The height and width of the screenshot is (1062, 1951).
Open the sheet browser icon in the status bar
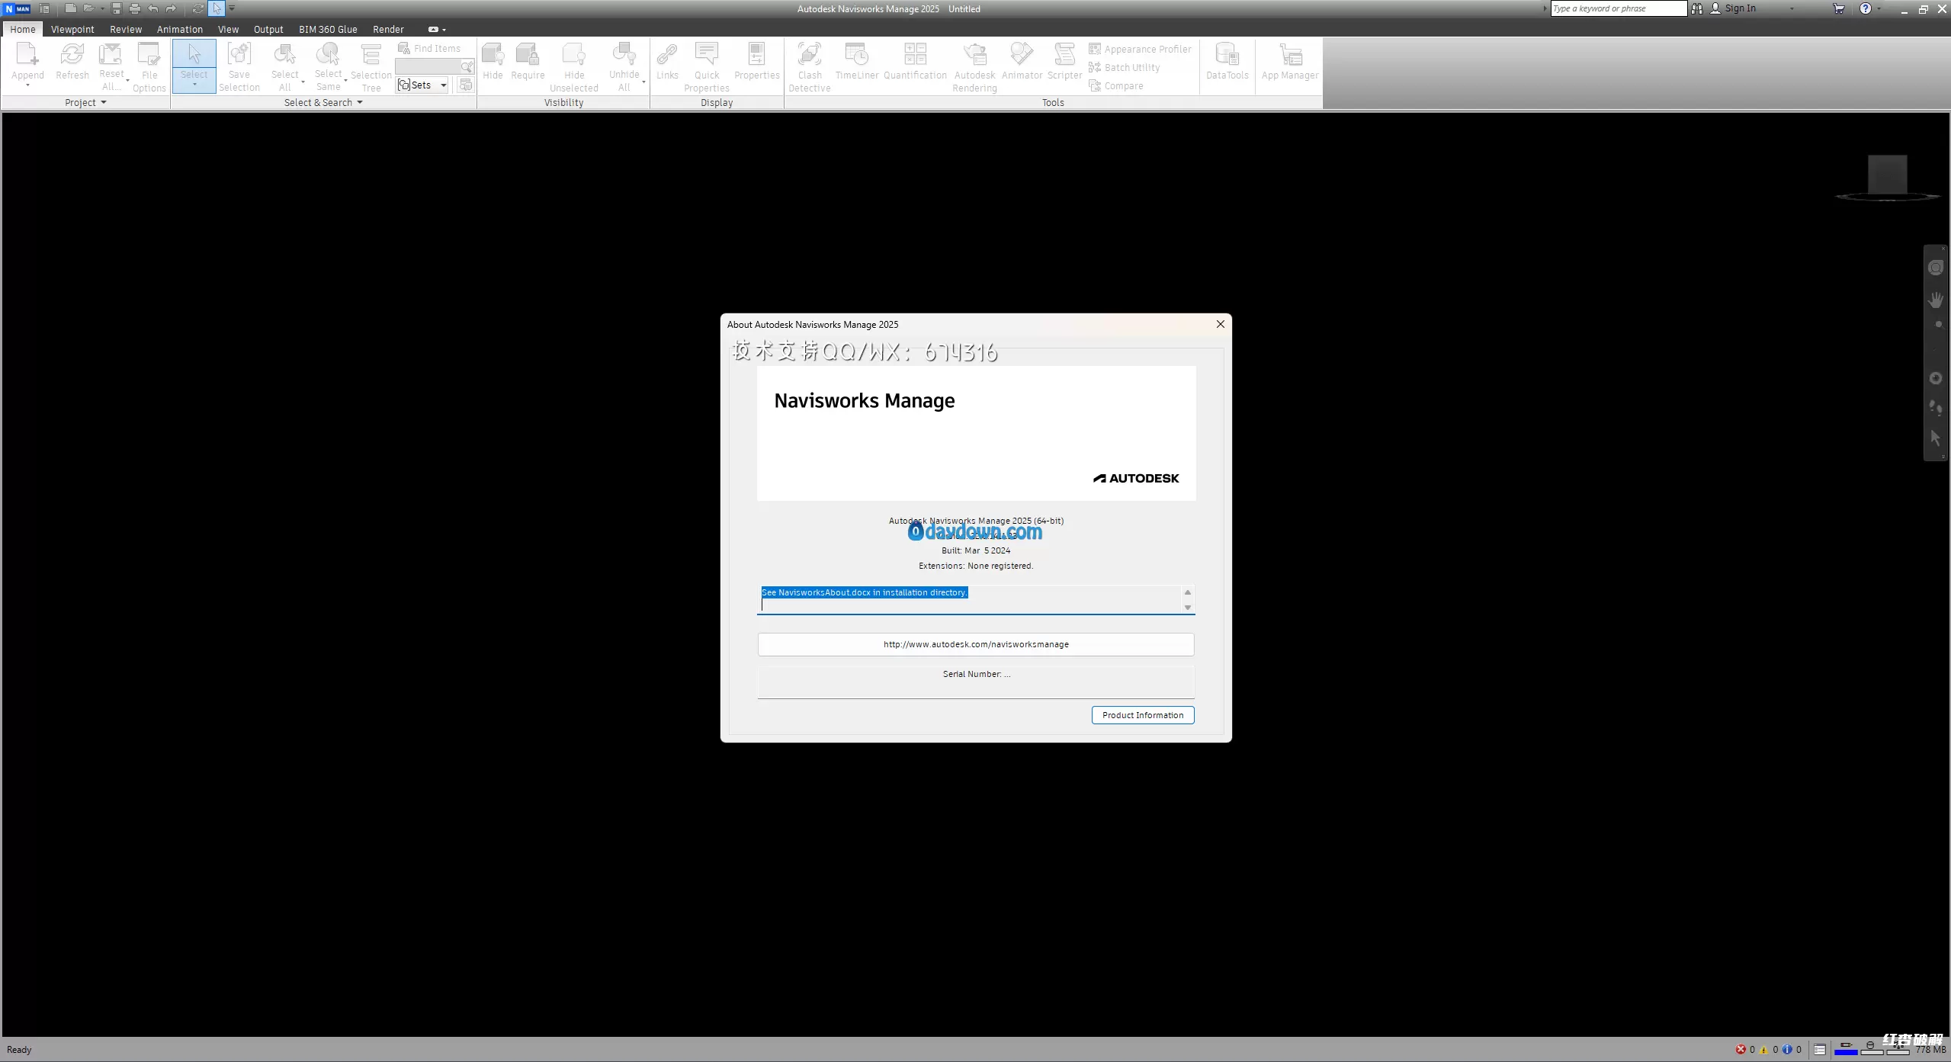pyautogui.click(x=1819, y=1050)
